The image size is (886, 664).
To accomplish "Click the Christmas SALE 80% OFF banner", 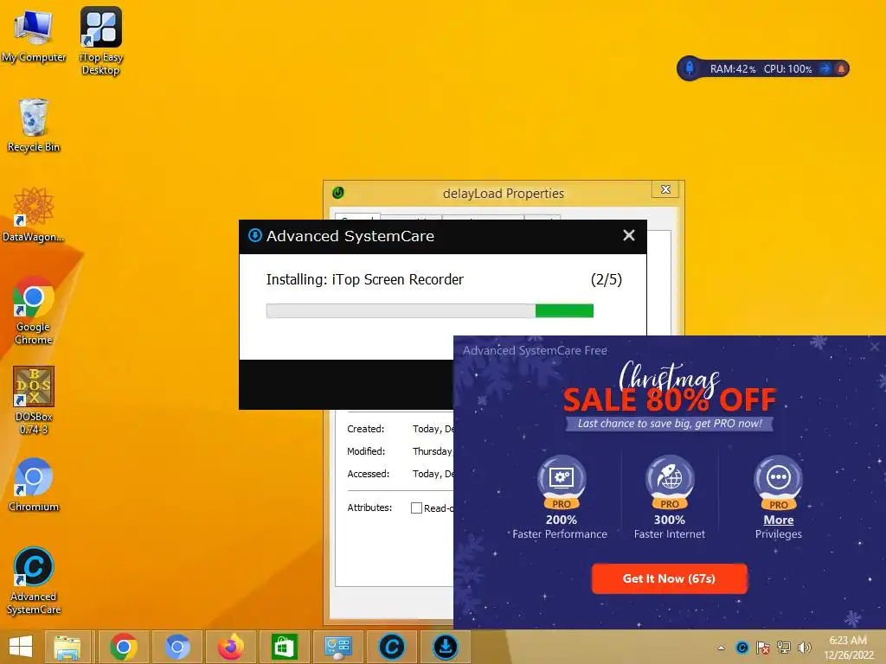I will point(670,388).
